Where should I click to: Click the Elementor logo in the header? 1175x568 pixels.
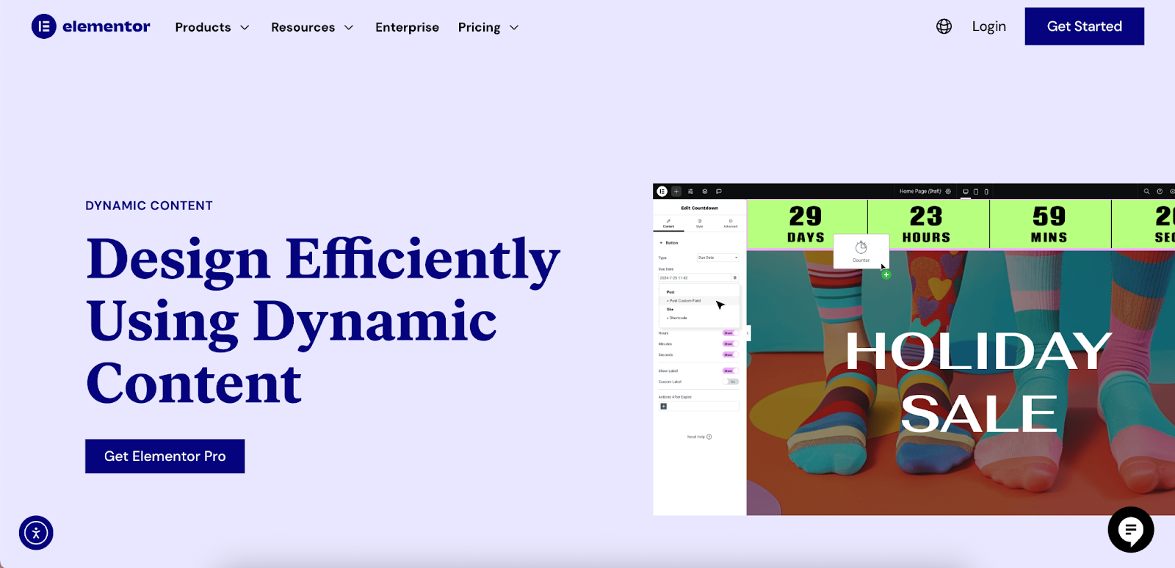coord(90,26)
